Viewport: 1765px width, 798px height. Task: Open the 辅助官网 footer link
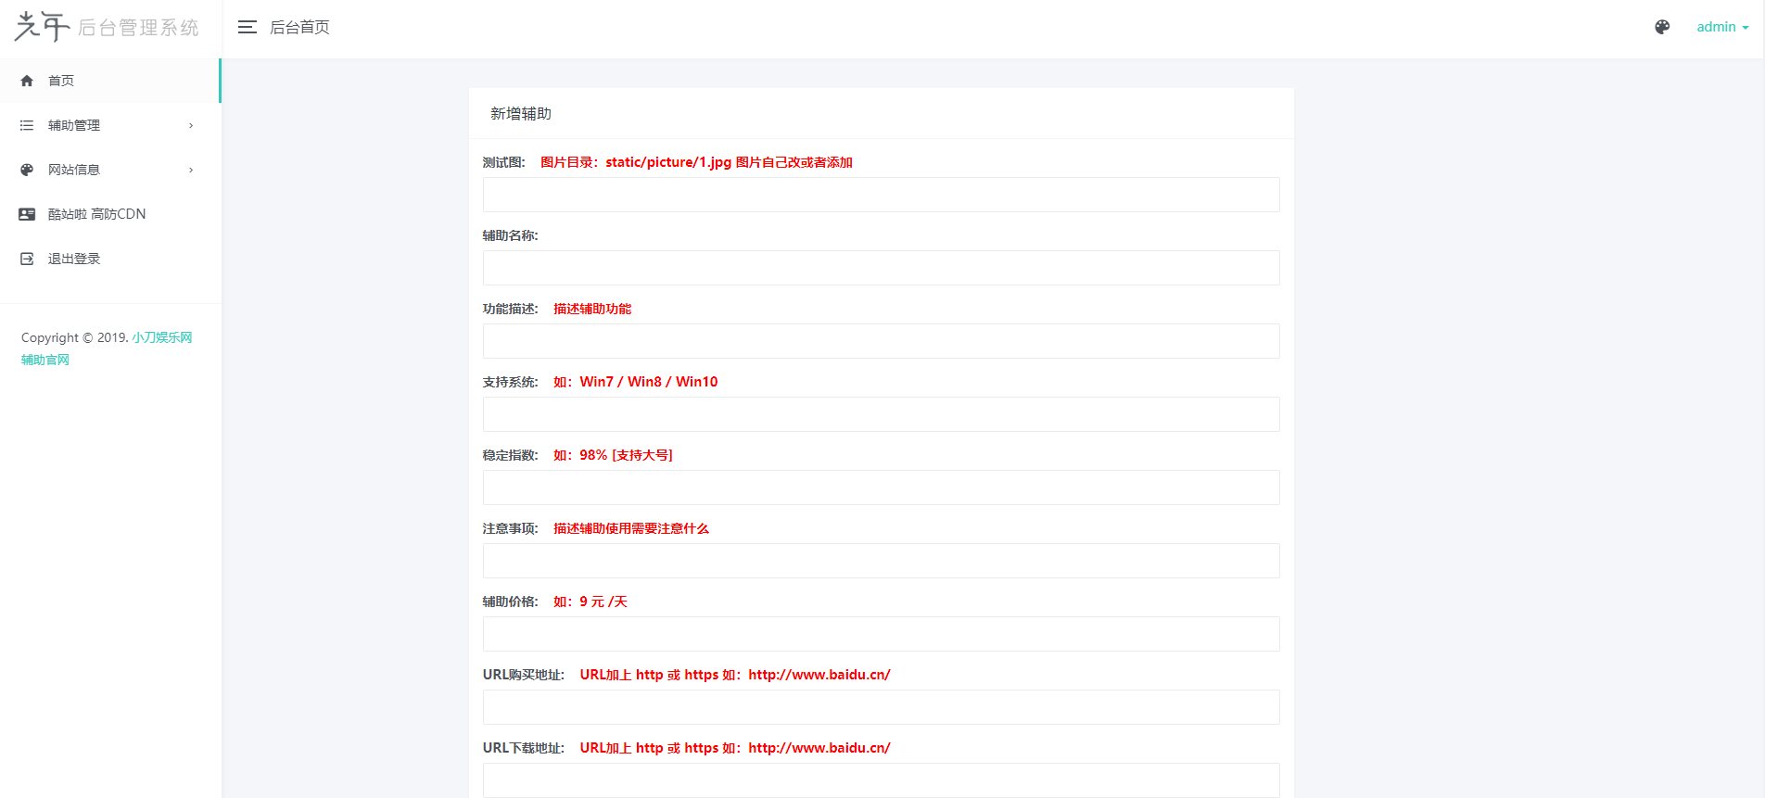[45, 360]
